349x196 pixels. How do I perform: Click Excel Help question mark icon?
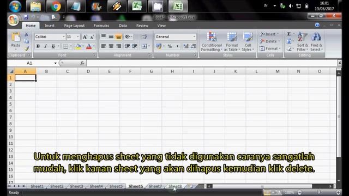tap(317, 25)
